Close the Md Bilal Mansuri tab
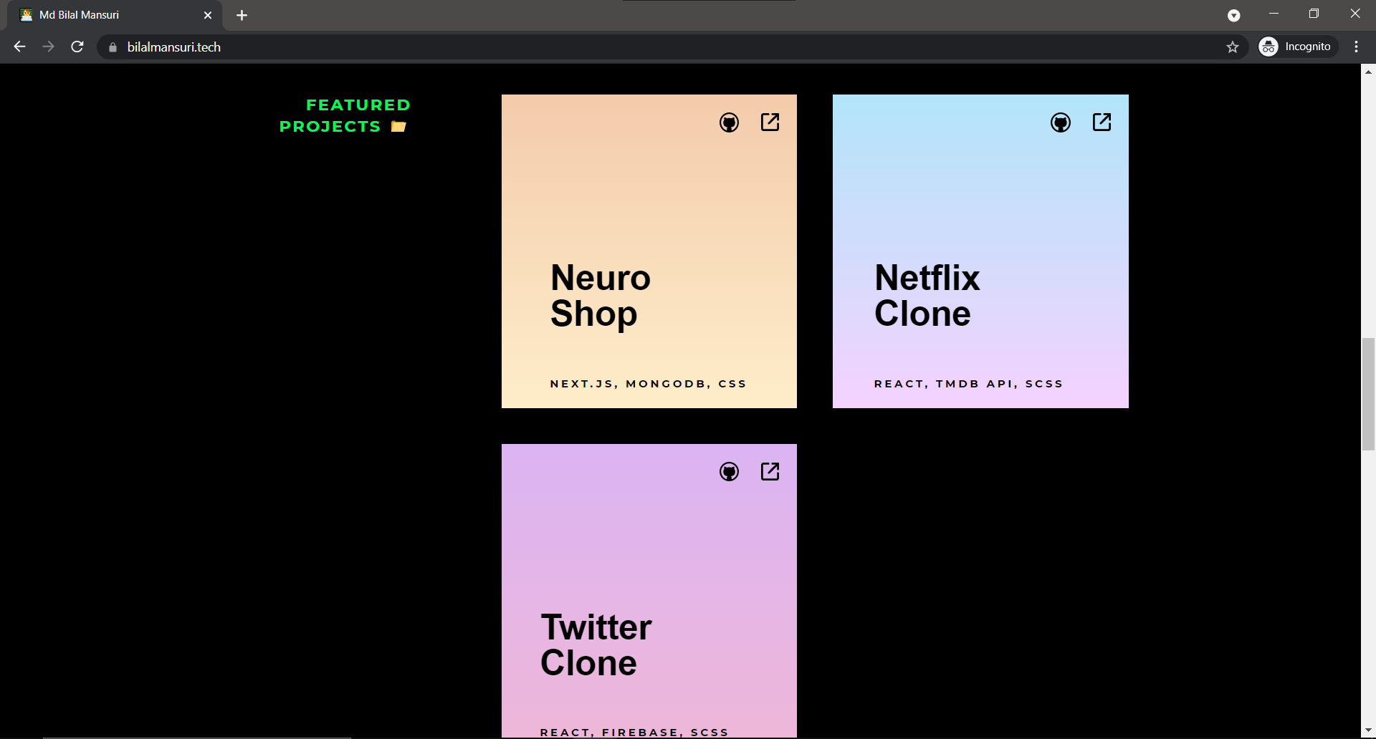The image size is (1376, 739). (x=208, y=15)
